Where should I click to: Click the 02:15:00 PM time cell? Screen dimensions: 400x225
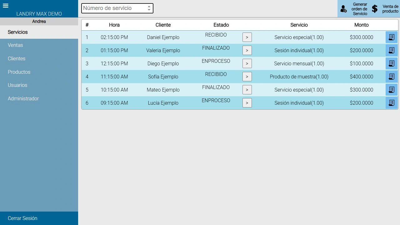114,37
